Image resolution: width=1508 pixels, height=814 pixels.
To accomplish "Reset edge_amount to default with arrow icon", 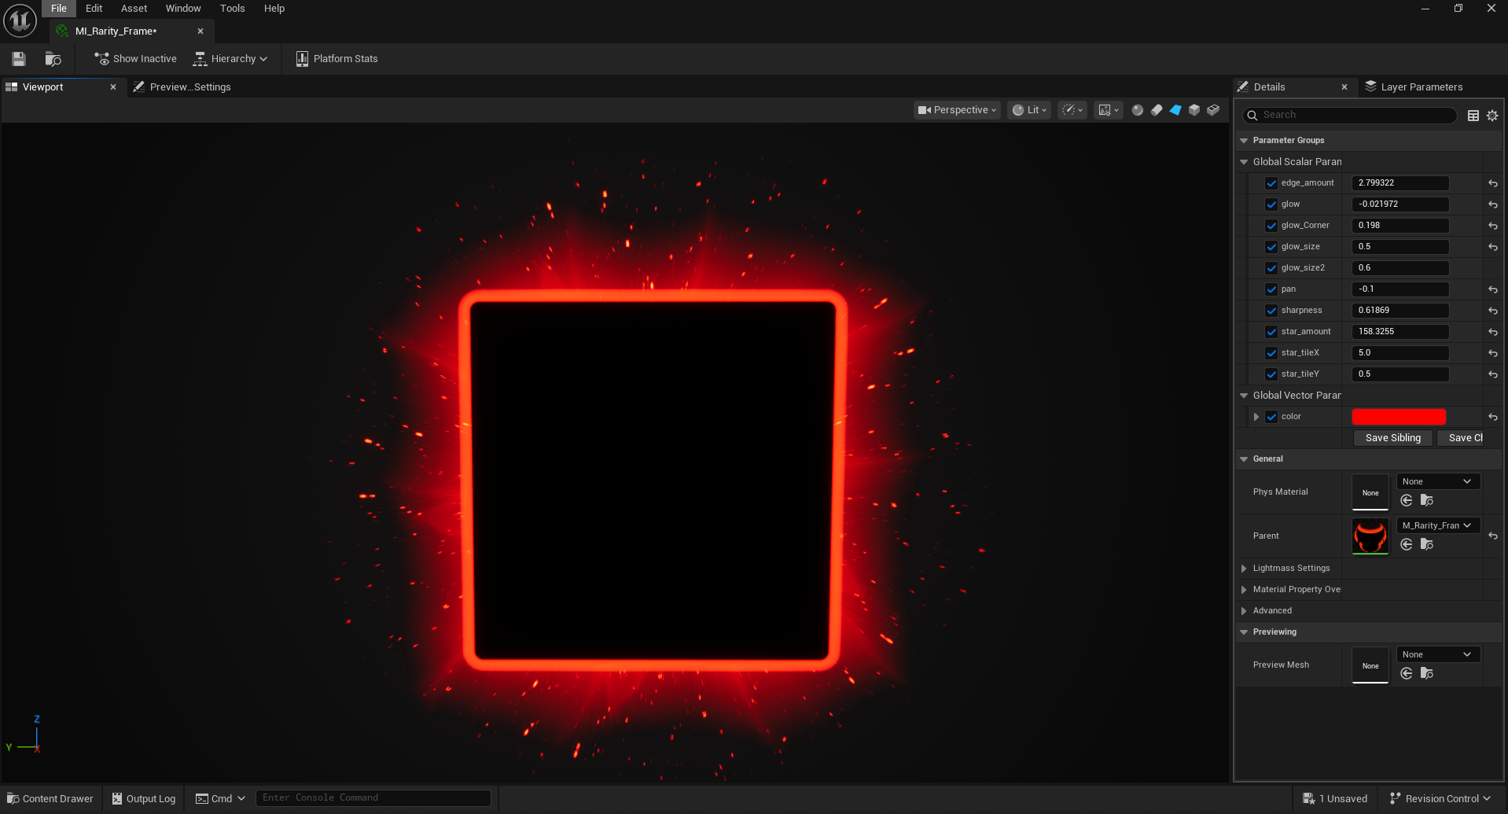I will pyautogui.click(x=1492, y=183).
